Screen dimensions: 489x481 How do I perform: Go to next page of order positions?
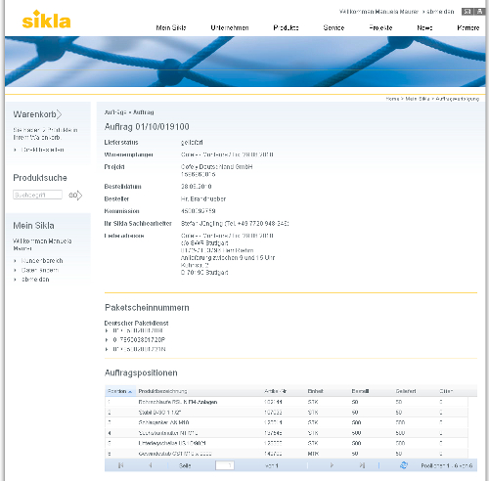point(332,465)
